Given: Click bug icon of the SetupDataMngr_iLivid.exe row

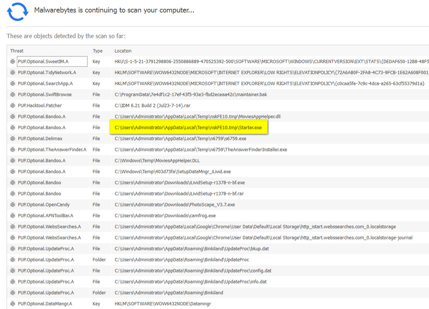Looking at the screenshot, I should click(12, 172).
